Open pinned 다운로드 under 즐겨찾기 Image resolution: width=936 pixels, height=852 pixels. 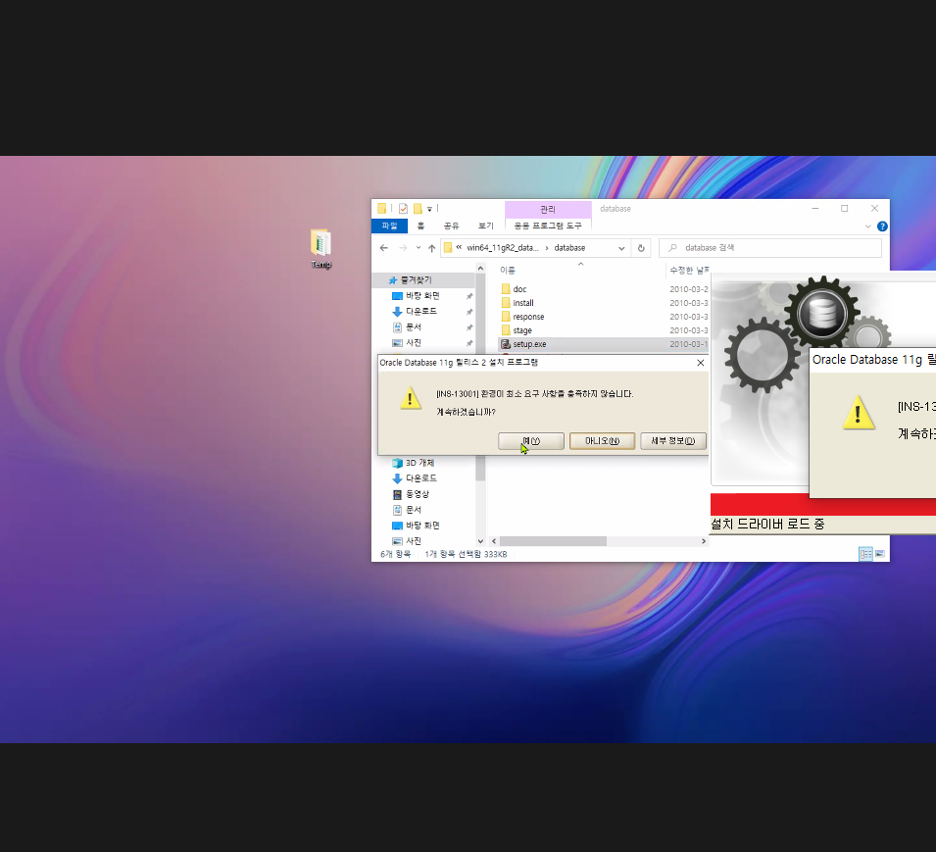(421, 311)
